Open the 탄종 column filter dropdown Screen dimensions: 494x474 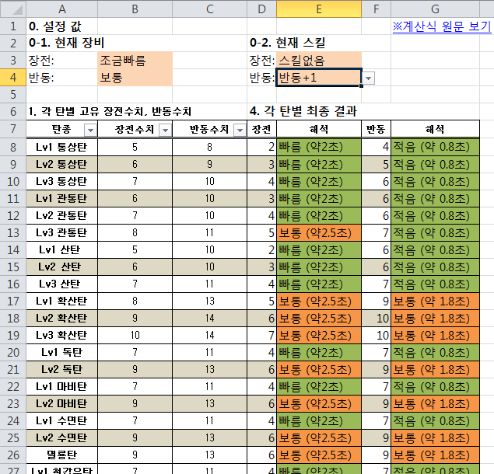89,130
